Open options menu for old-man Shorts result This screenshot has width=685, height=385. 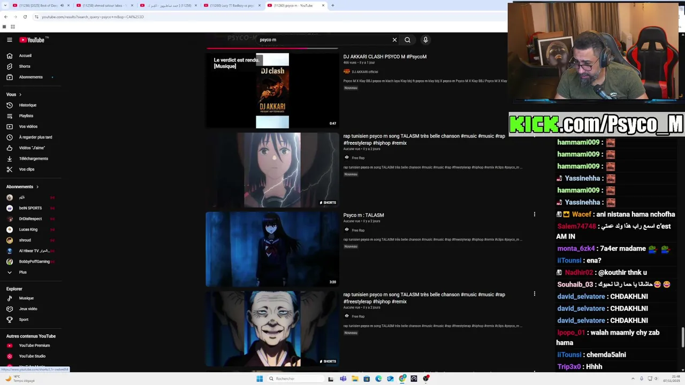(x=534, y=294)
